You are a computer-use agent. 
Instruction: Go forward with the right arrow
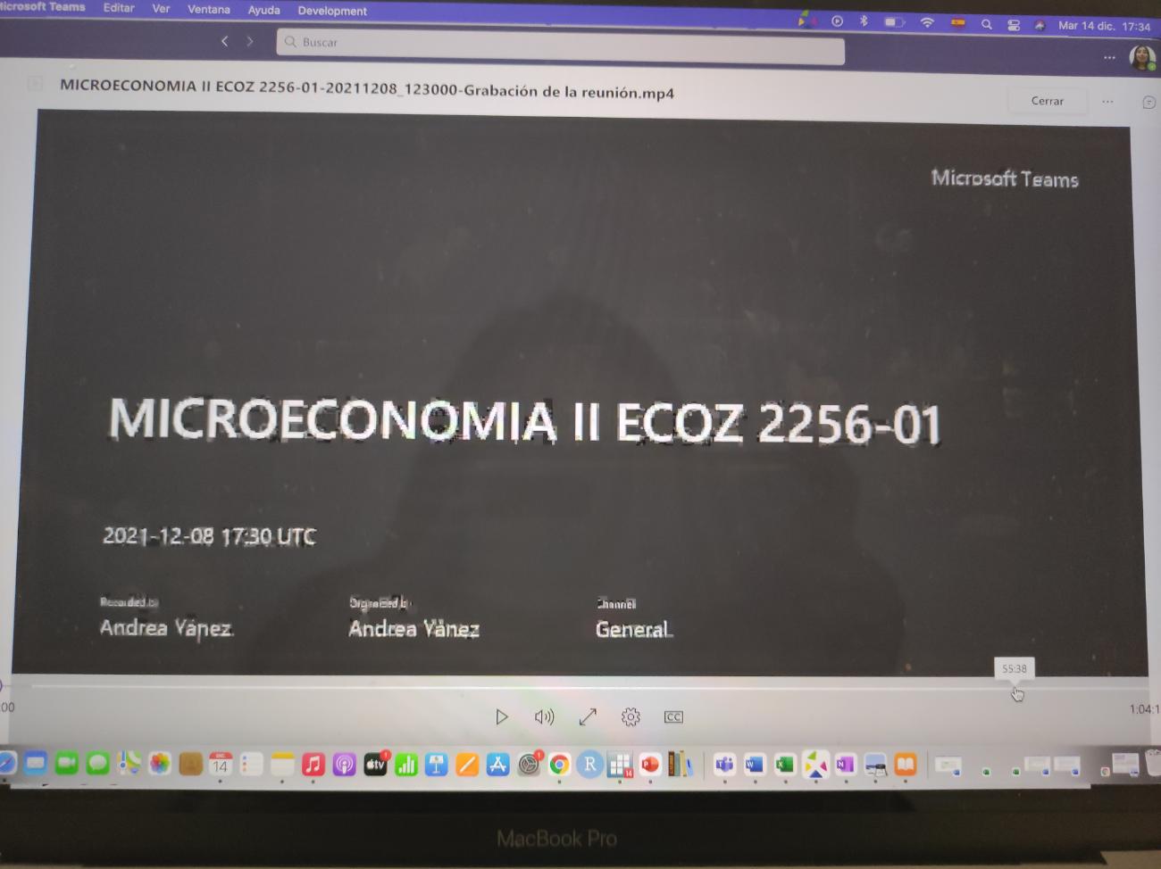click(250, 41)
